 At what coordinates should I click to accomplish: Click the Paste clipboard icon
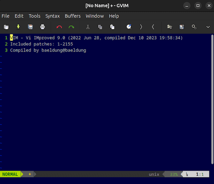112,27
